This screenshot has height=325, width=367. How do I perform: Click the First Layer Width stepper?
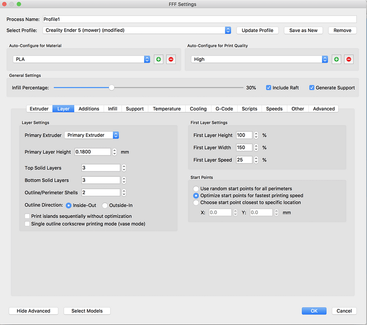(x=256, y=148)
